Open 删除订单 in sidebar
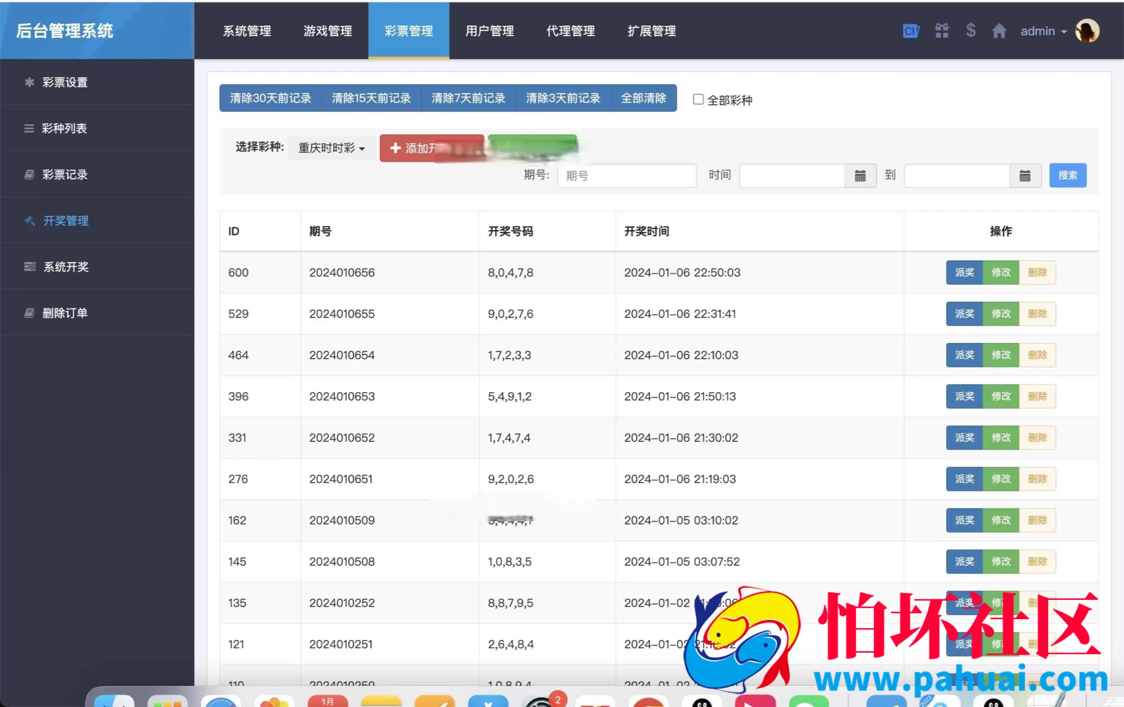This screenshot has height=707, width=1124. [97, 313]
